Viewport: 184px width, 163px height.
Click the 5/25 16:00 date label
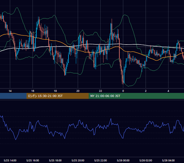tap(33, 160)
